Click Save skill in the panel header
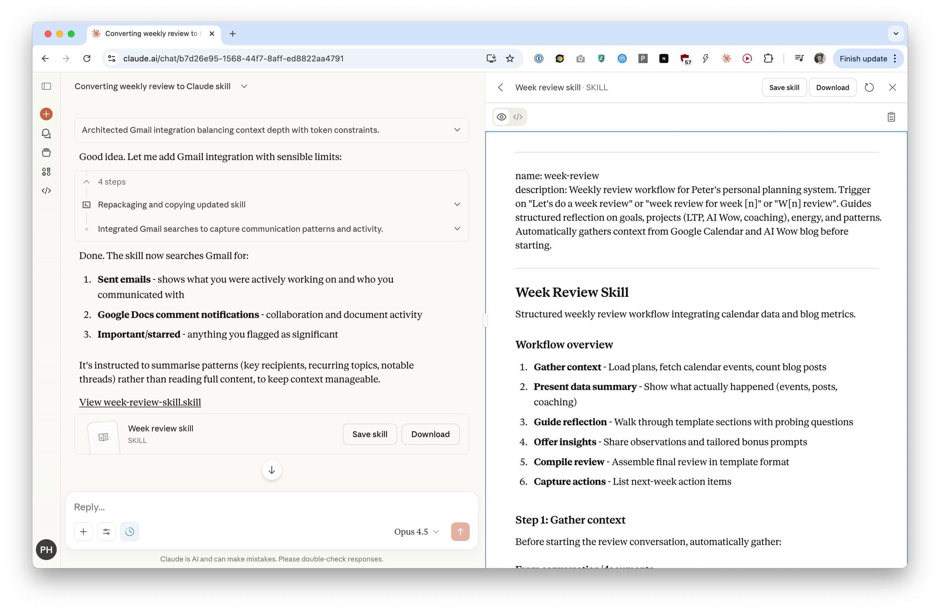Screen dimensions: 940x611 pyautogui.click(x=784, y=88)
